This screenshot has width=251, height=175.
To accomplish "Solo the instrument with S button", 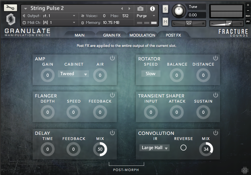I will coord(165,9).
